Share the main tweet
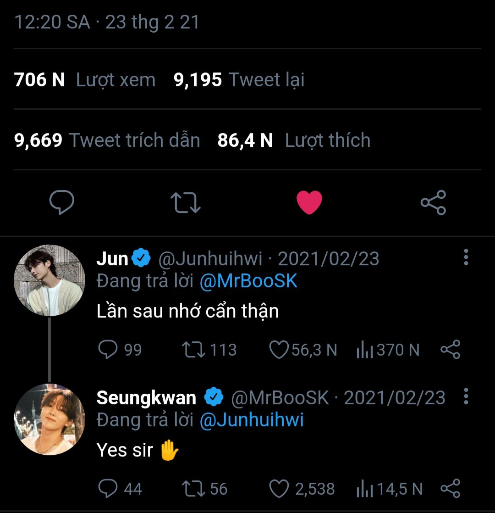495x513 pixels. tap(433, 203)
